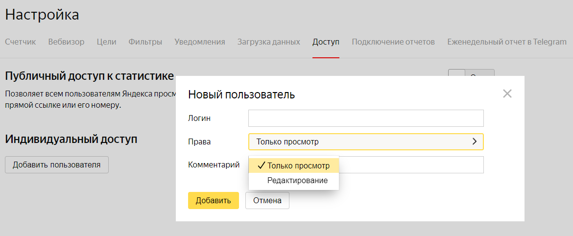Select the active Доступ tab
Screen dimensions: 573x236
[x=326, y=42]
